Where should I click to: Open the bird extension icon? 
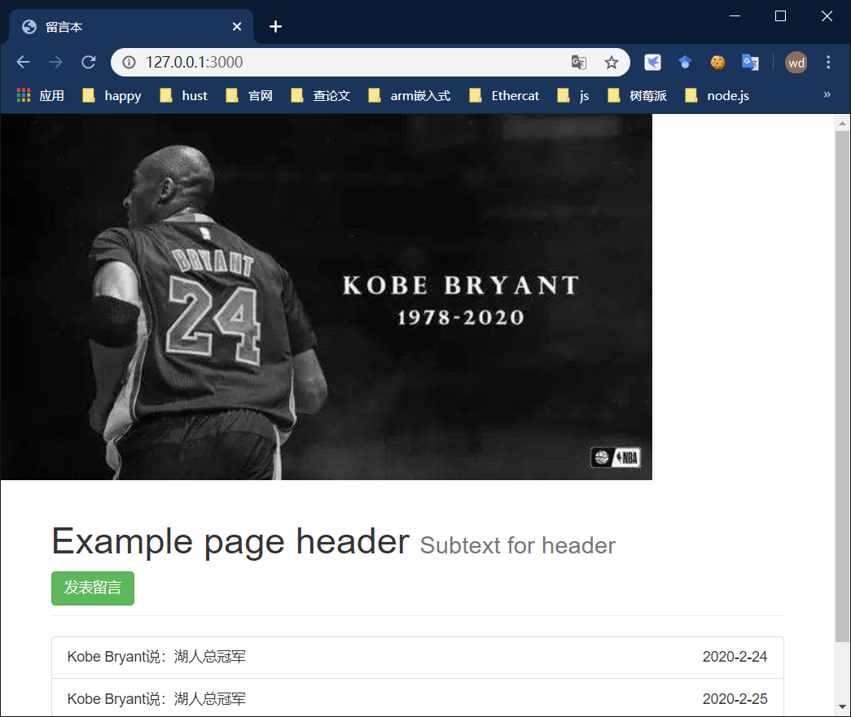point(652,63)
